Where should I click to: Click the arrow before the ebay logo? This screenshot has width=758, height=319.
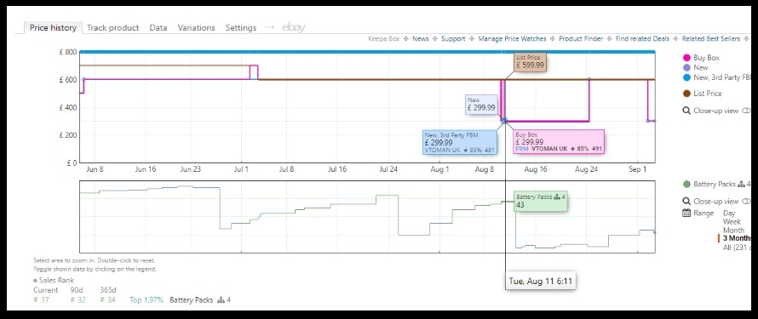click(270, 27)
